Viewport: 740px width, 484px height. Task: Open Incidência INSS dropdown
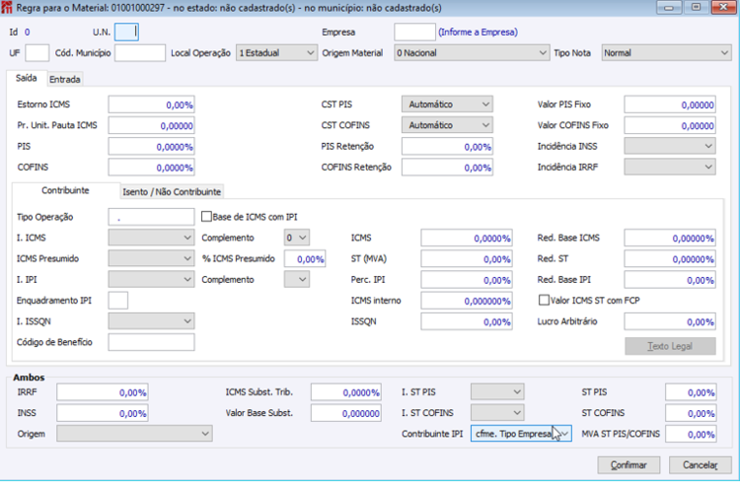click(x=670, y=146)
